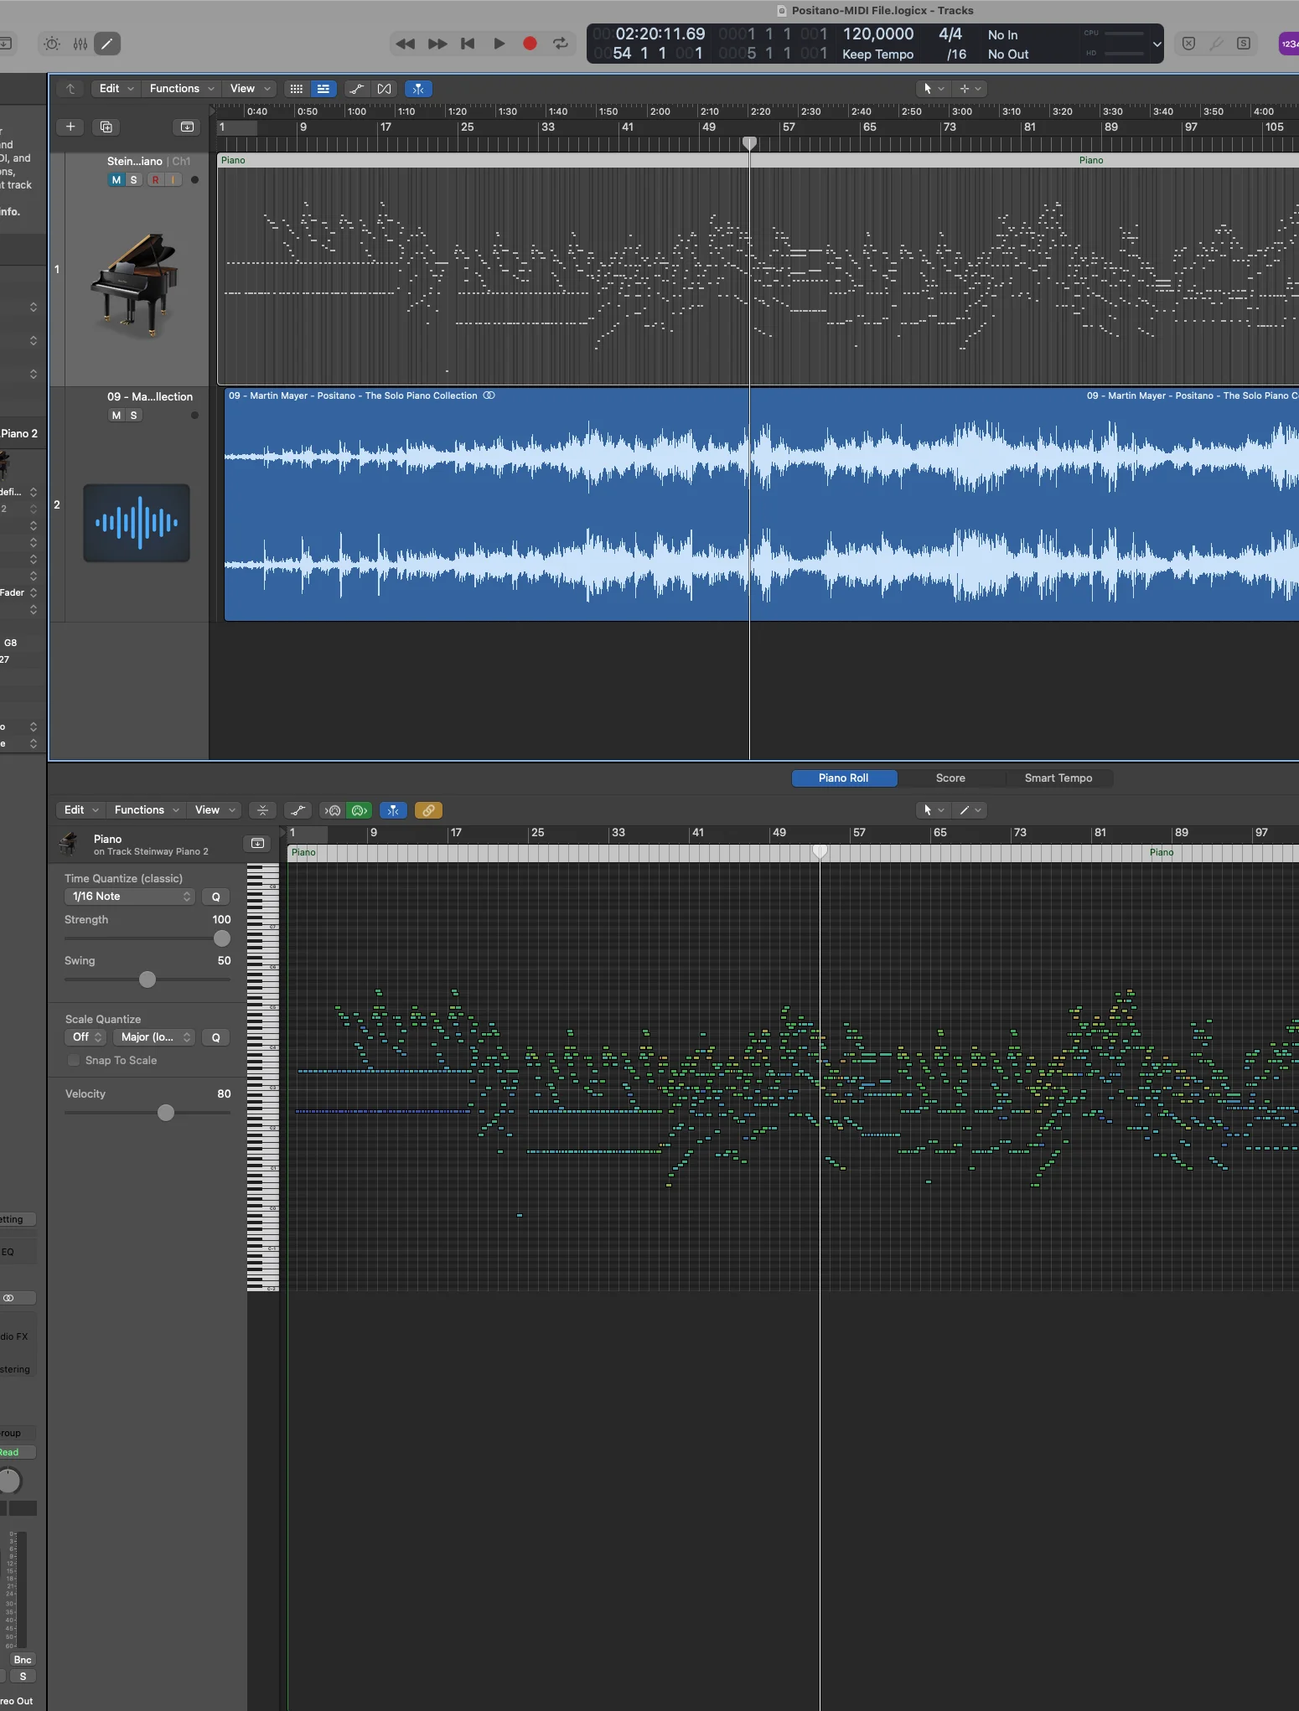Click the Add Track plus button

pyautogui.click(x=70, y=127)
